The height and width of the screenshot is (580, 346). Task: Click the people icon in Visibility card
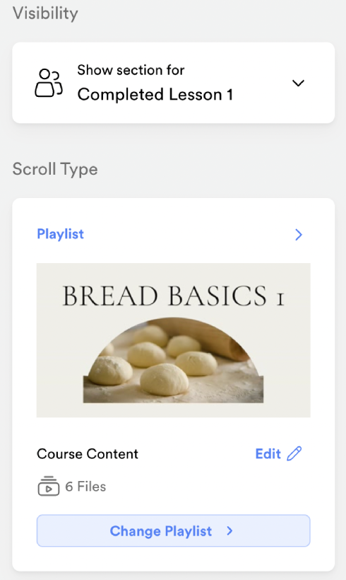(49, 83)
